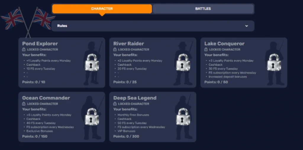303x150 pixels.
Task: Select the Ocean Commander title
Action: point(46,98)
